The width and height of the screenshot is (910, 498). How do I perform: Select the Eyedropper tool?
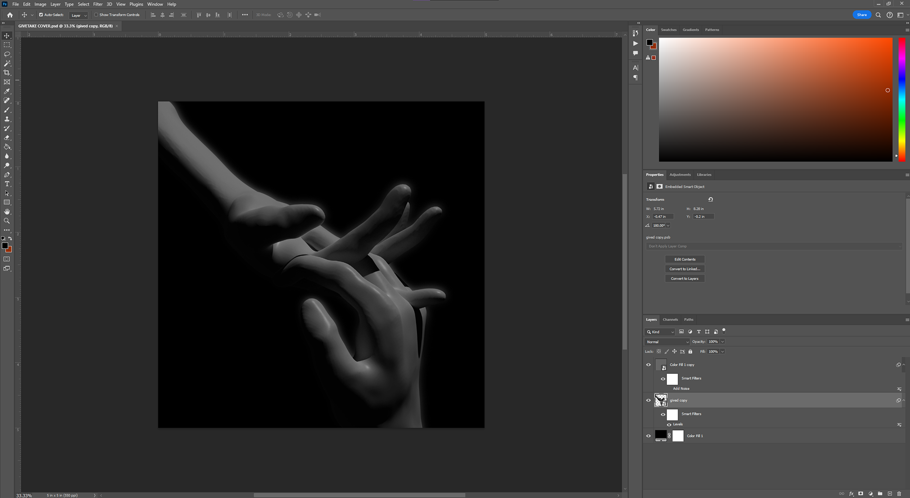pyautogui.click(x=7, y=91)
